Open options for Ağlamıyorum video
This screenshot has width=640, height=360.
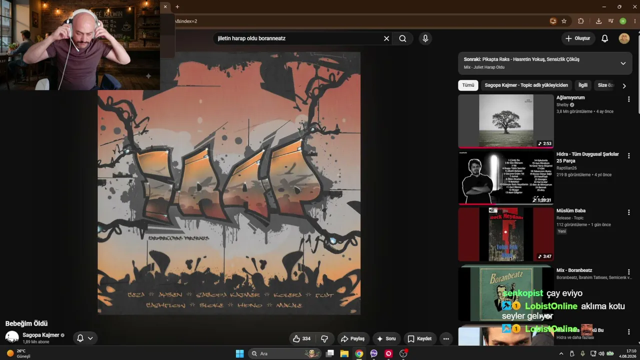click(x=628, y=99)
